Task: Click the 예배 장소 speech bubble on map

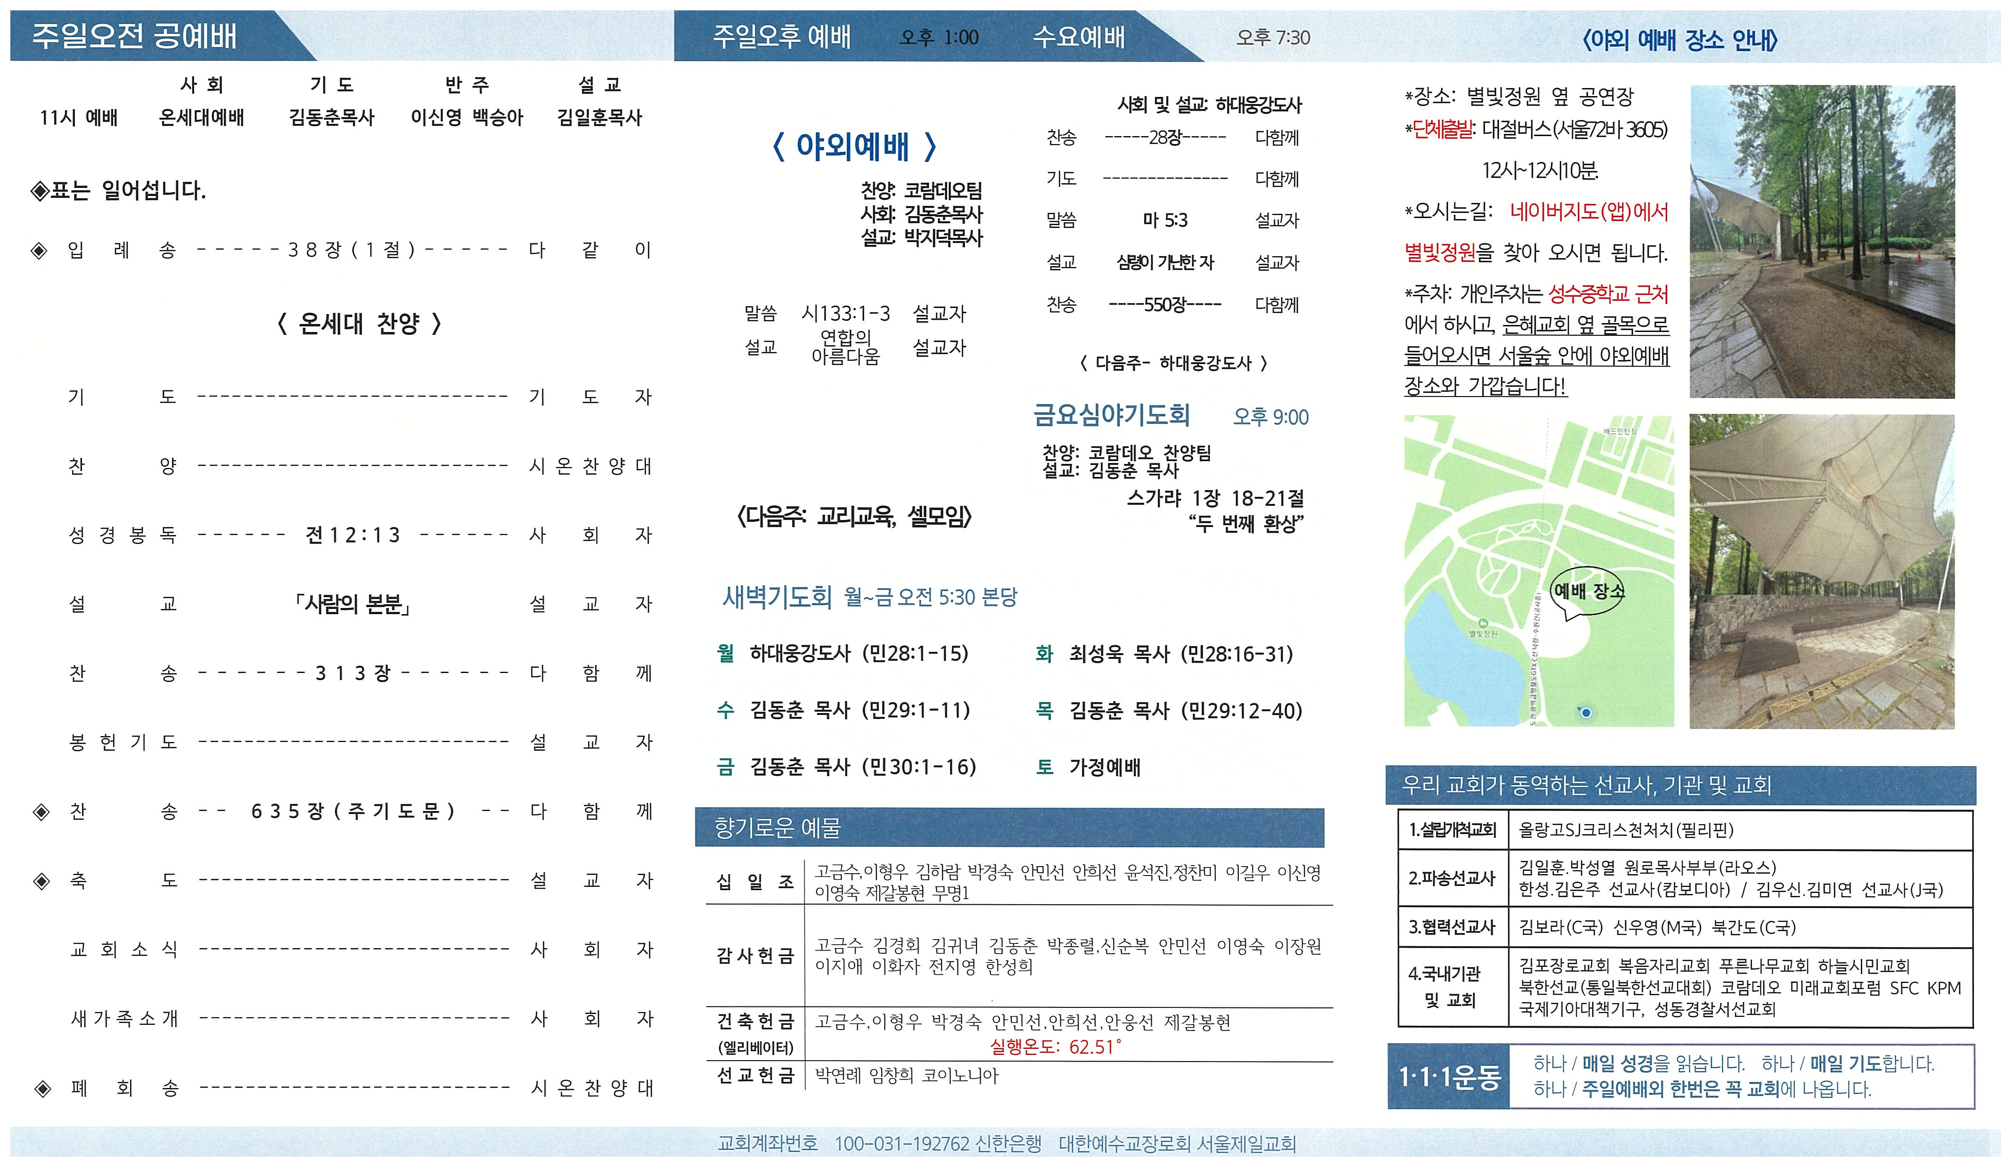Action: [x=1587, y=592]
